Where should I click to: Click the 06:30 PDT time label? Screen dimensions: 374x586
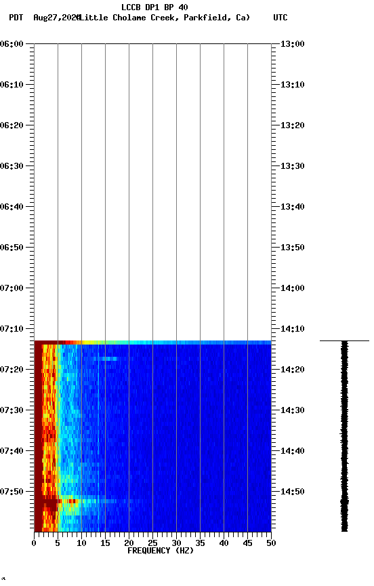12,166
